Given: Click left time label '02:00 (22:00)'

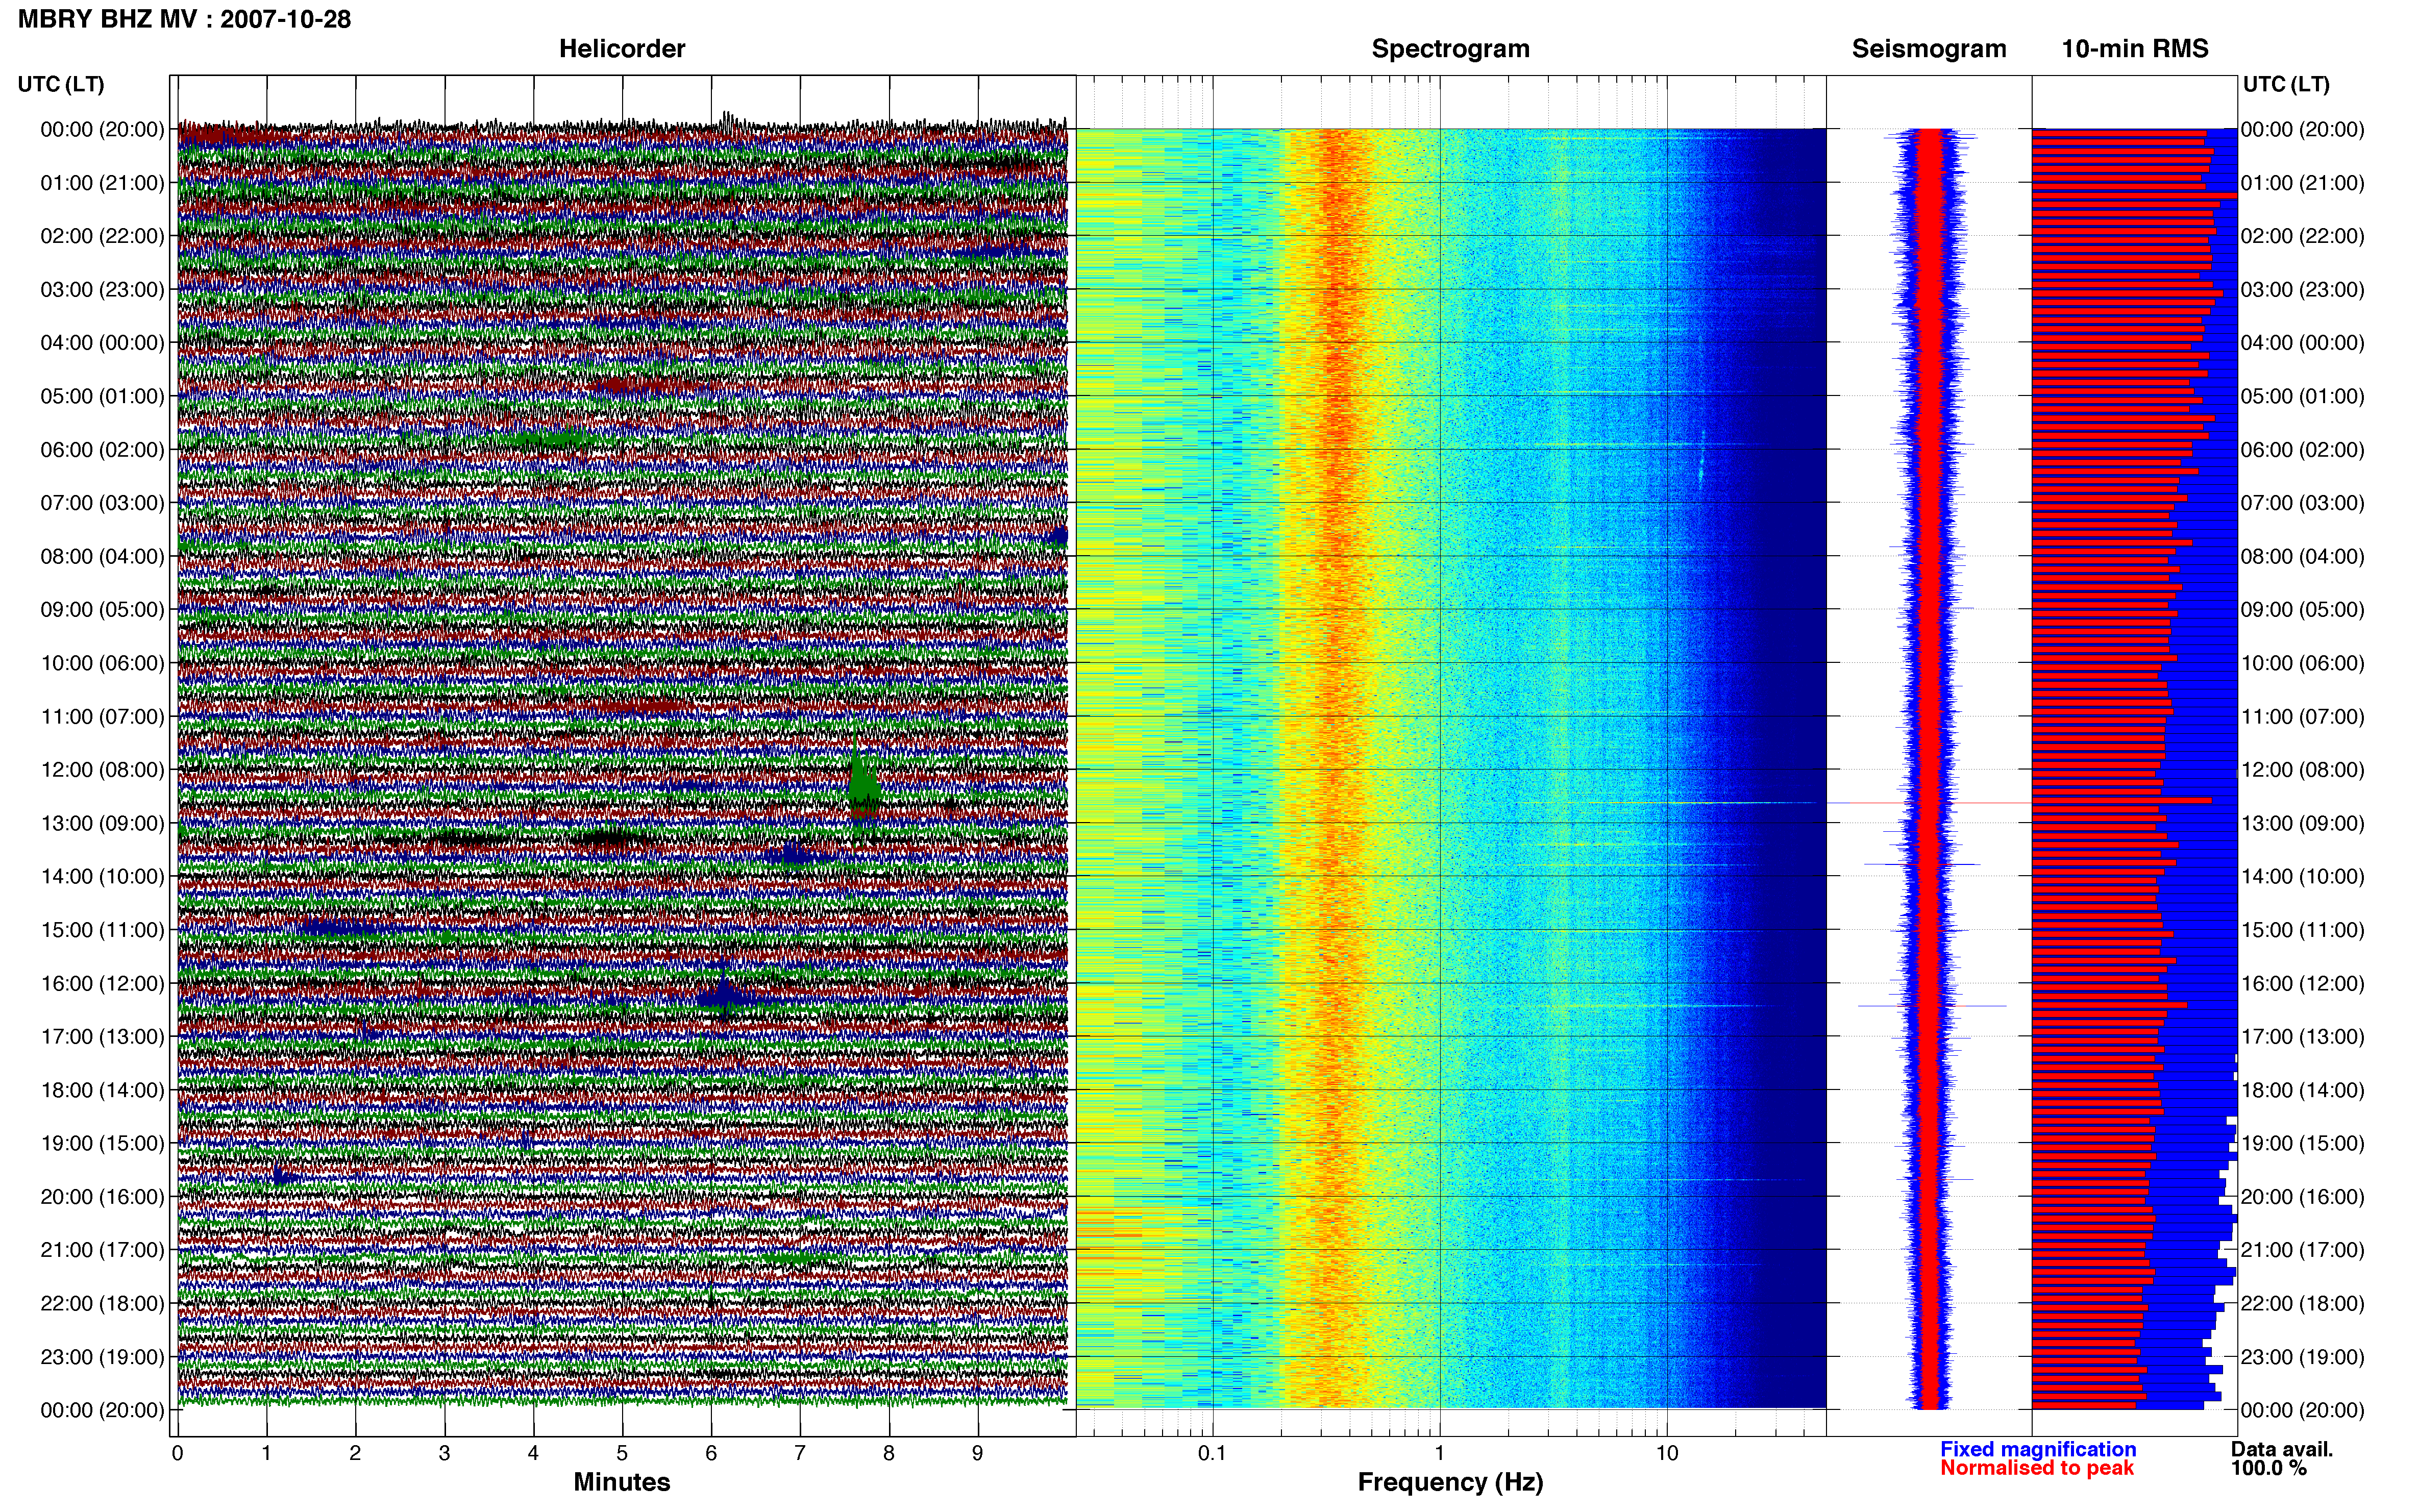Looking at the screenshot, I should (x=102, y=236).
